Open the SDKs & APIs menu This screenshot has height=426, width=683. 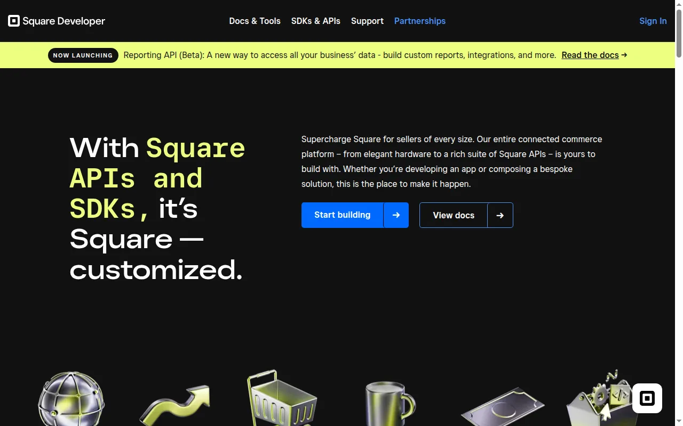tap(315, 21)
